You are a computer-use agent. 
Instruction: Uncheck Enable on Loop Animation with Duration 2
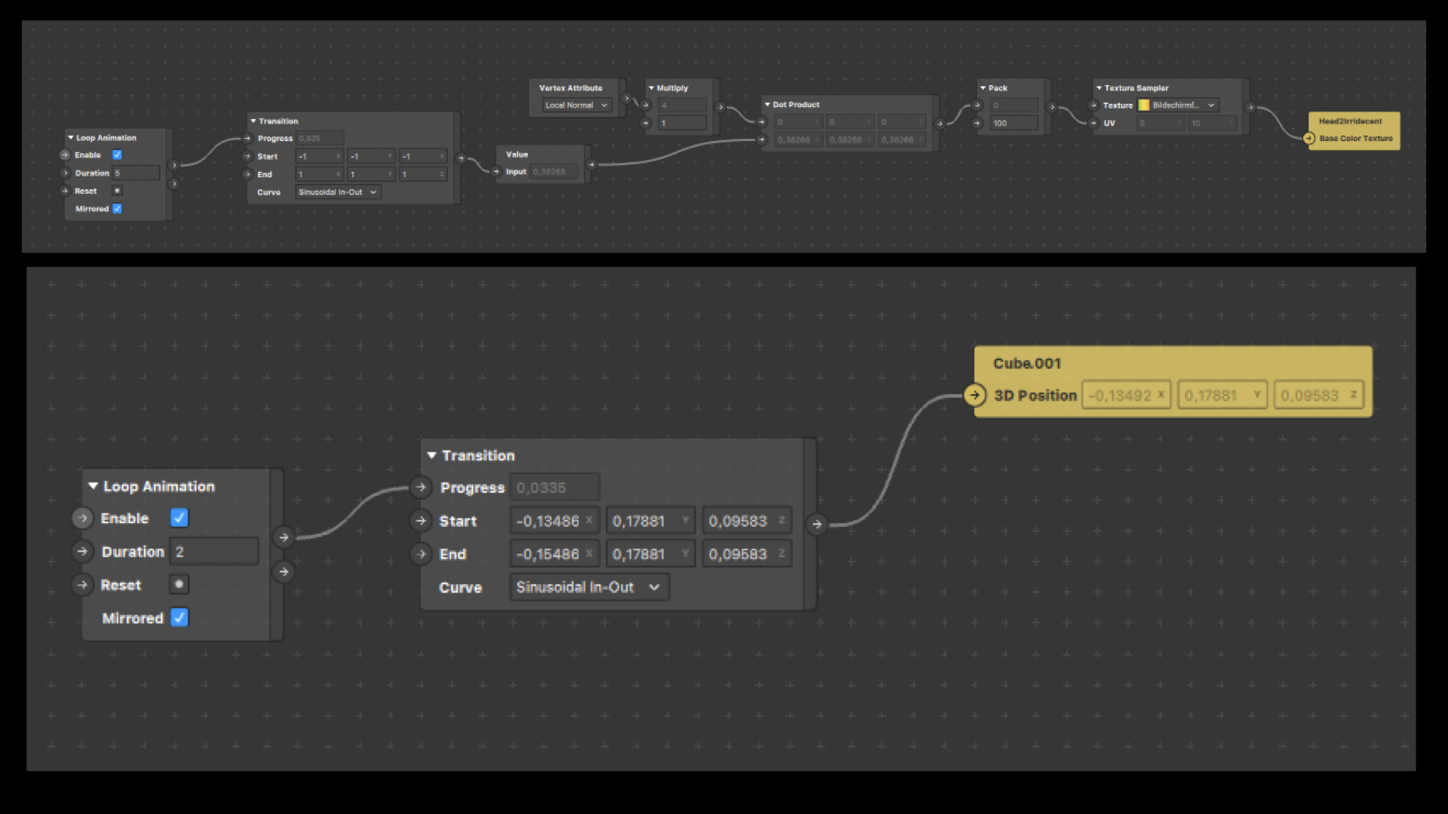[179, 518]
